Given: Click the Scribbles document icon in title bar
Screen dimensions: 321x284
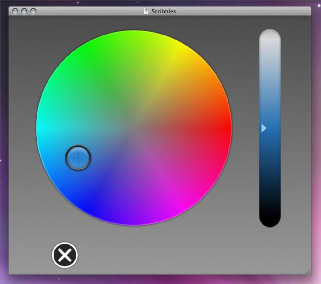Looking at the screenshot, I should coord(146,11).
